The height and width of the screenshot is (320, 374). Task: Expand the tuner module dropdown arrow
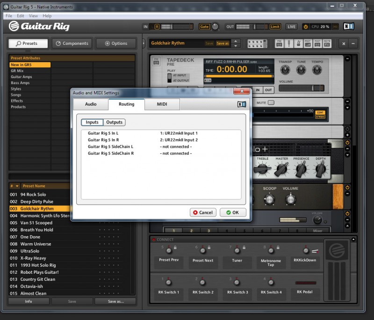click(x=347, y=108)
